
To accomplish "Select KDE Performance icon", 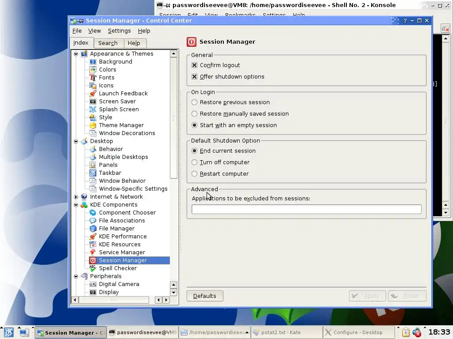I will (x=93, y=237).
